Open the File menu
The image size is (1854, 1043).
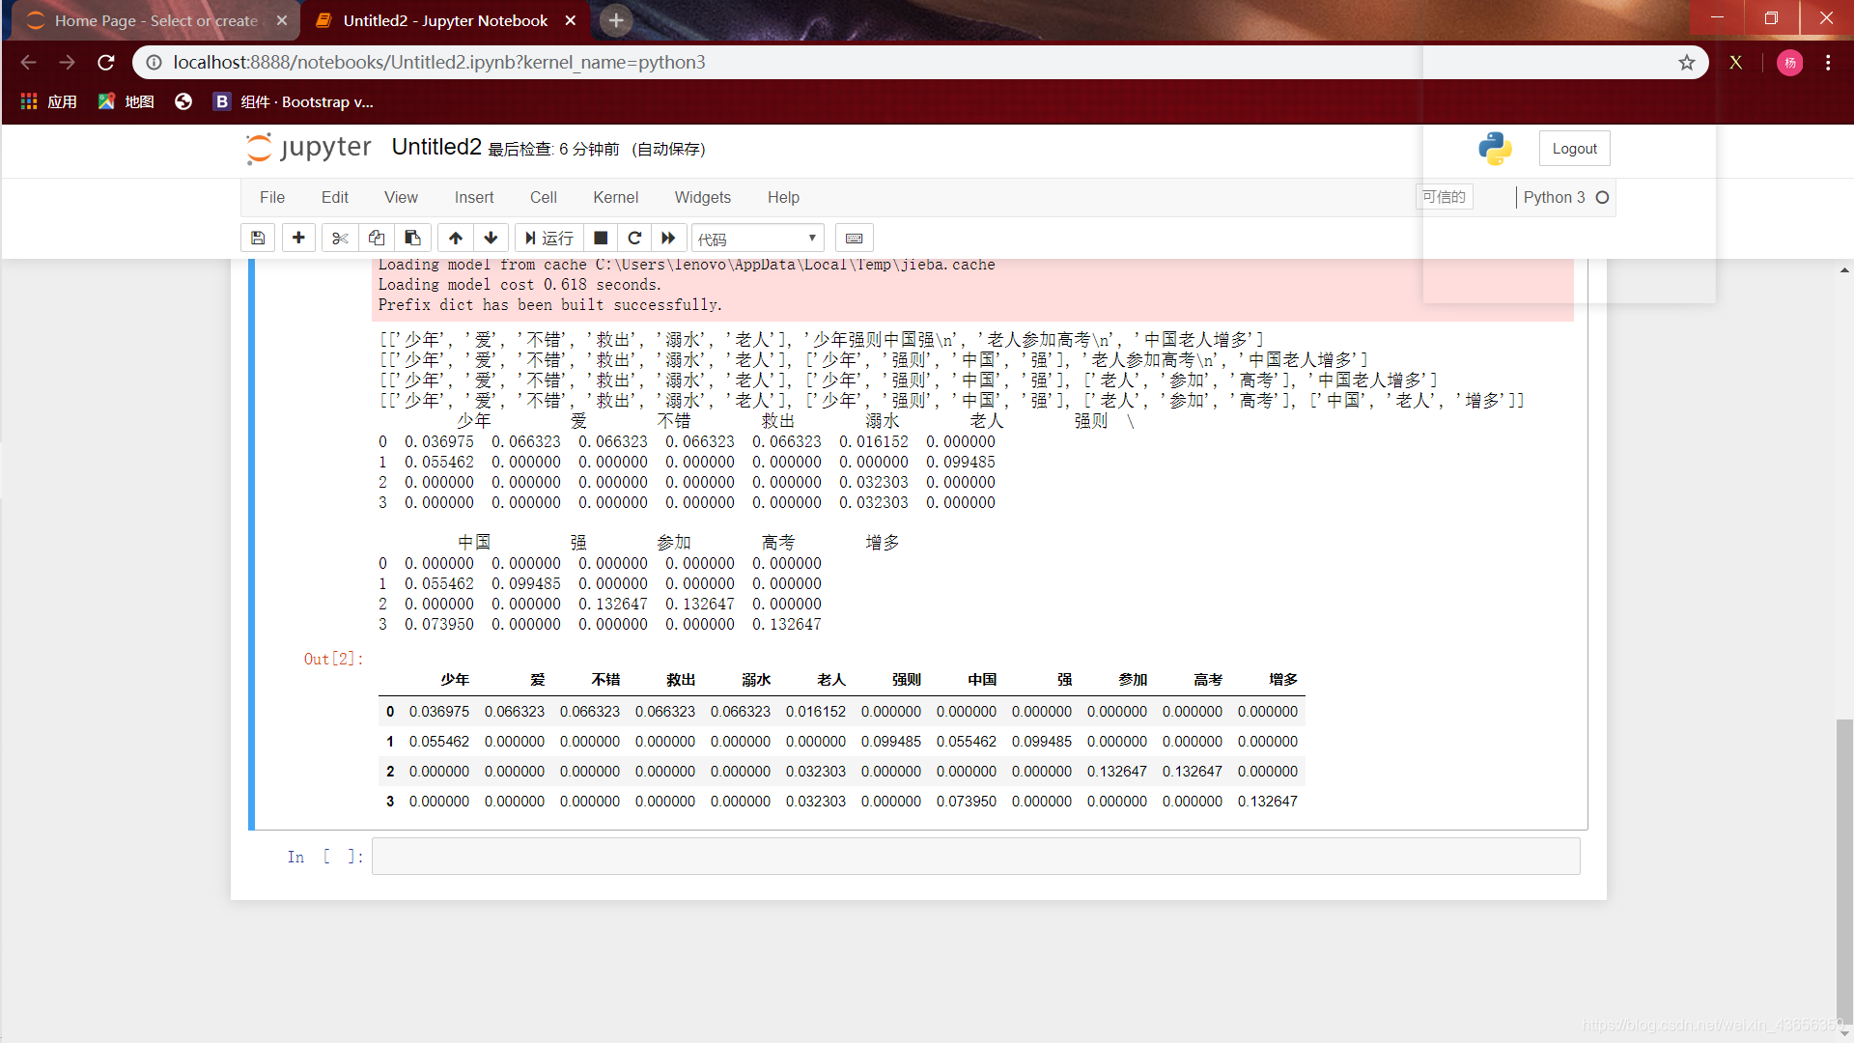[272, 197]
